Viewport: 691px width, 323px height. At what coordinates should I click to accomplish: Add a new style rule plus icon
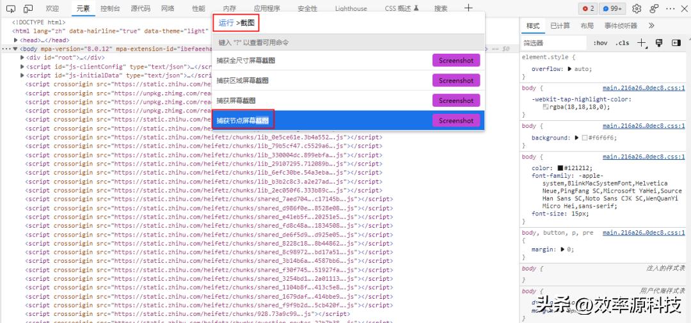642,43
